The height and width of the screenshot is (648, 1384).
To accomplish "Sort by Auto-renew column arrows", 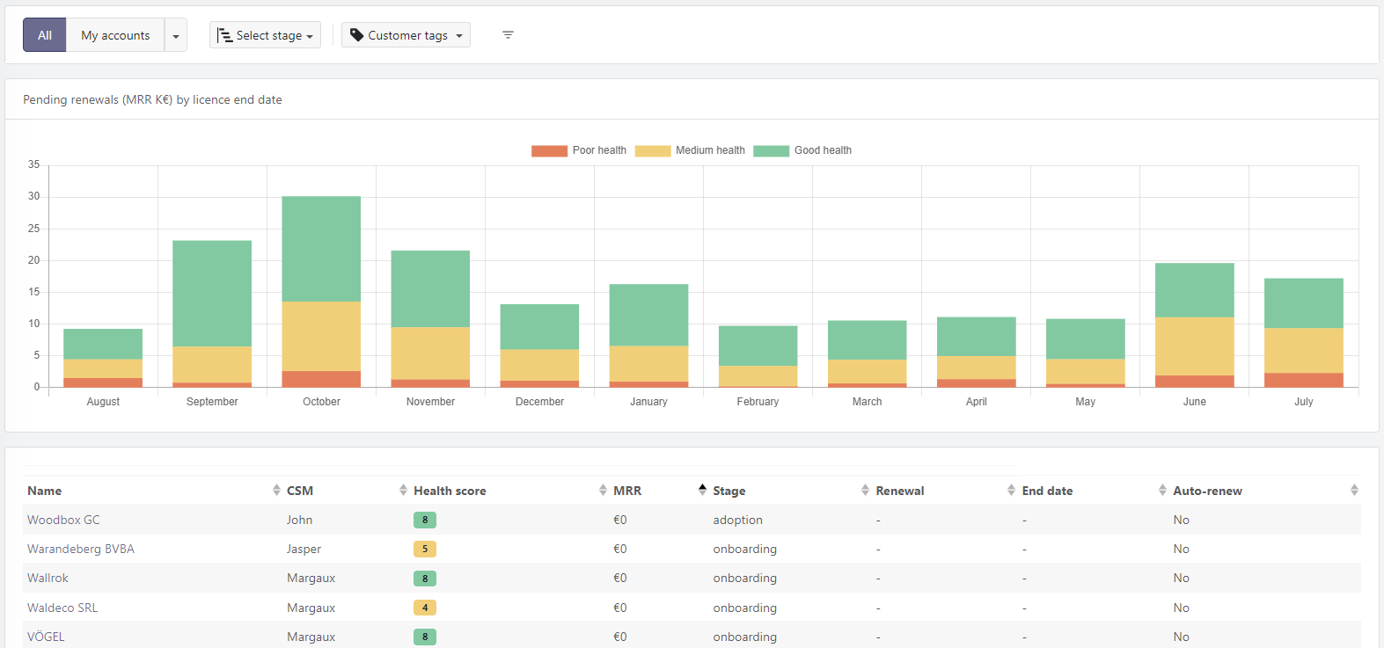I will (x=1354, y=491).
